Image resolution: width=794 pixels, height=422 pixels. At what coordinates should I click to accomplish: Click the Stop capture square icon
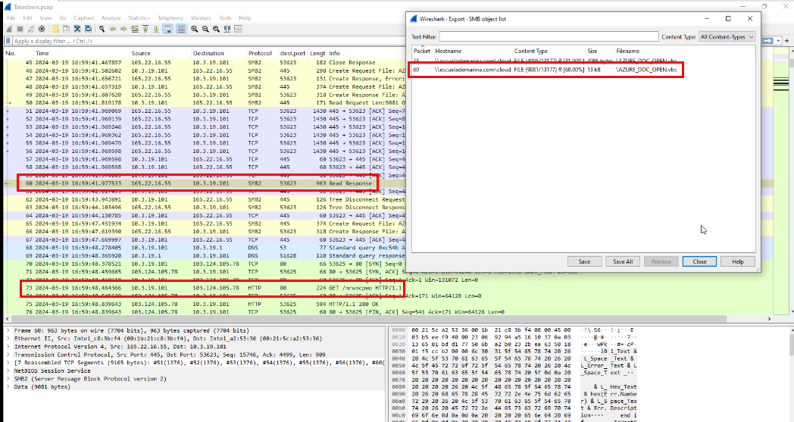[20, 30]
